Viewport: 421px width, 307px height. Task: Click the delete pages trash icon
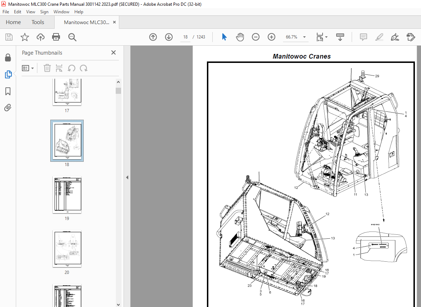click(x=47, y=68)
